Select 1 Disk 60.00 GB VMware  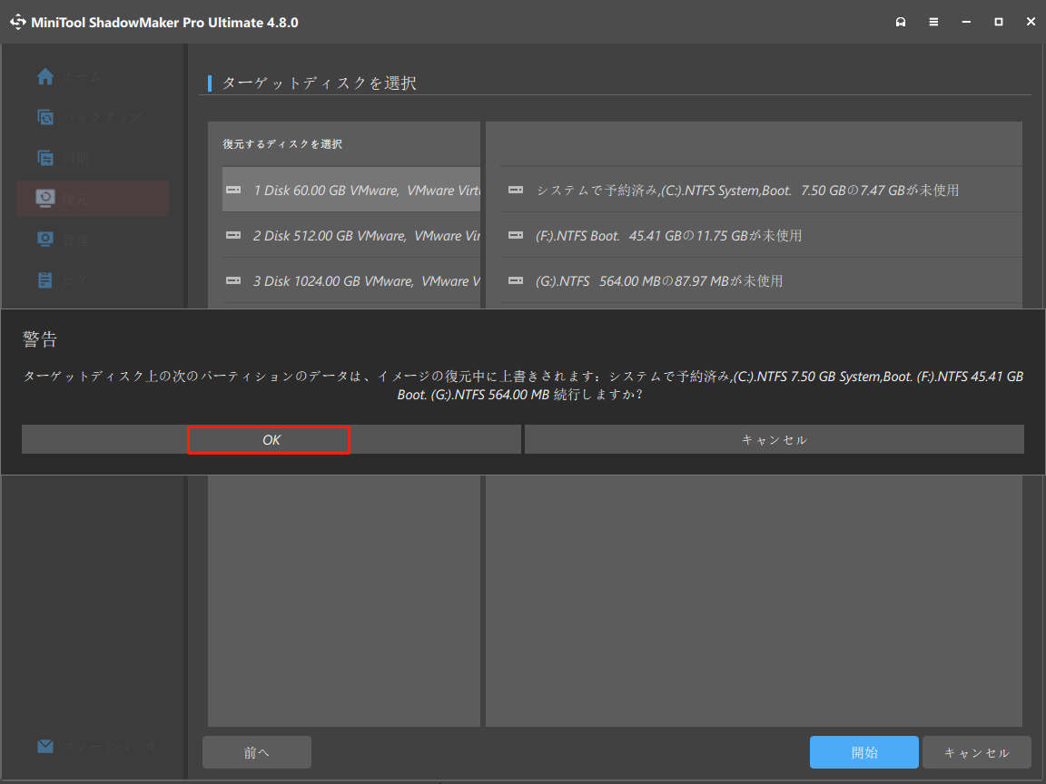tap(350, 190)
